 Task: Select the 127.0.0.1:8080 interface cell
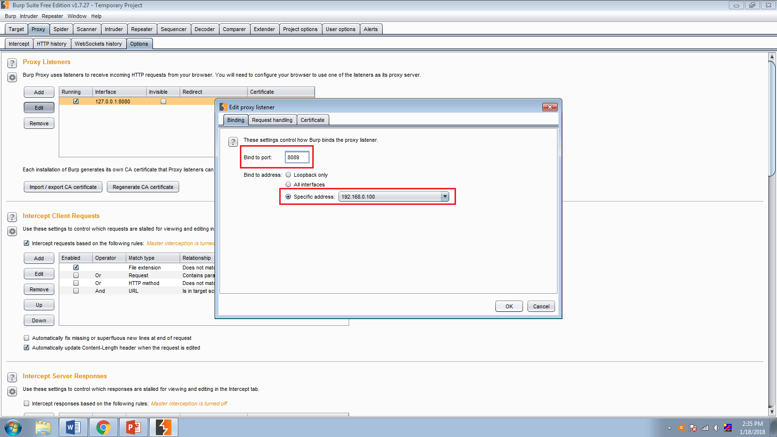[119, 101]
